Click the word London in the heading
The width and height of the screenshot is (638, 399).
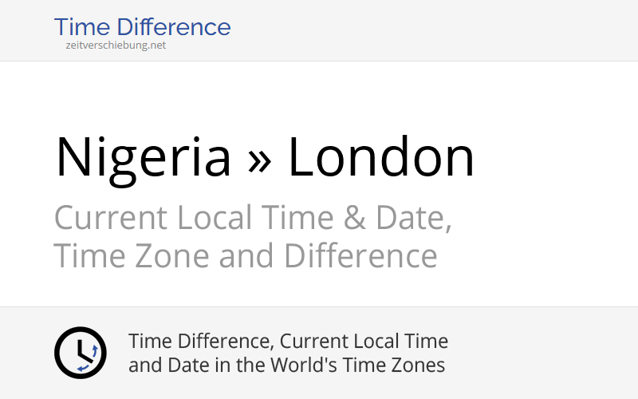(x=380, y=157)
